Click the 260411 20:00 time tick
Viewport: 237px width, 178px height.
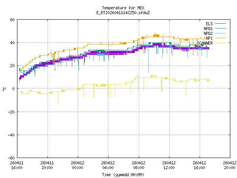coord(47,165)
